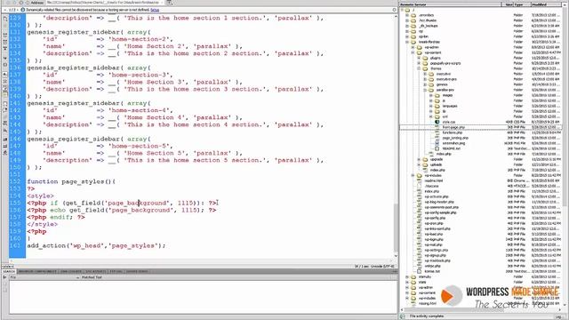
Task: Click the genesis folder icon
Action: pyautogui.click(x=431, y=84)
